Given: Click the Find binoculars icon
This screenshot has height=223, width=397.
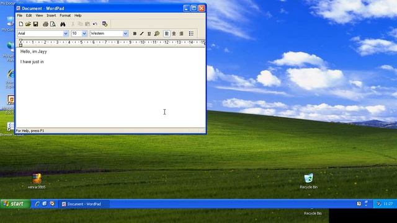Looking at the screenshot, I should coord(63,24).
